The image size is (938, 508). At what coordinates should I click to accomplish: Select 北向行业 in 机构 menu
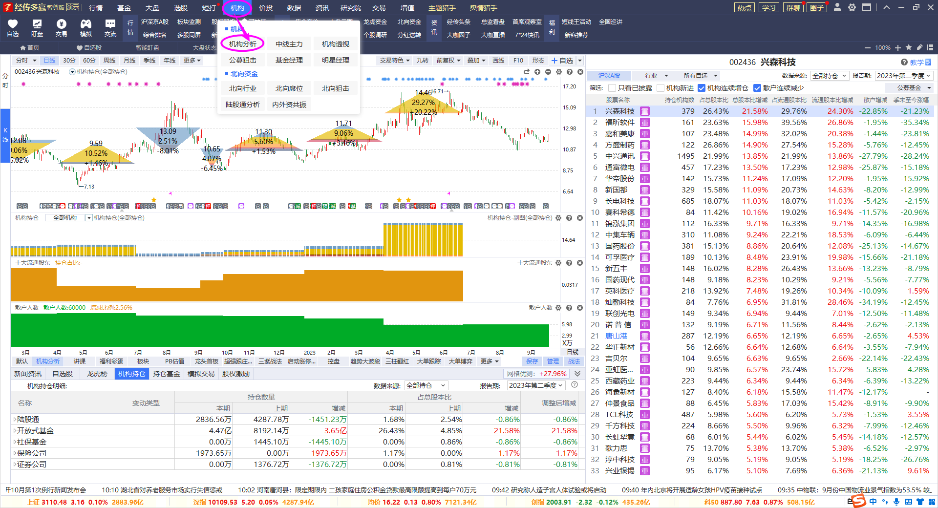243,88
